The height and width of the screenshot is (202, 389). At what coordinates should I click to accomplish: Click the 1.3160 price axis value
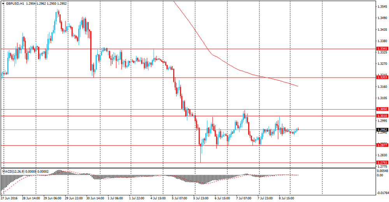click(382, 87)
